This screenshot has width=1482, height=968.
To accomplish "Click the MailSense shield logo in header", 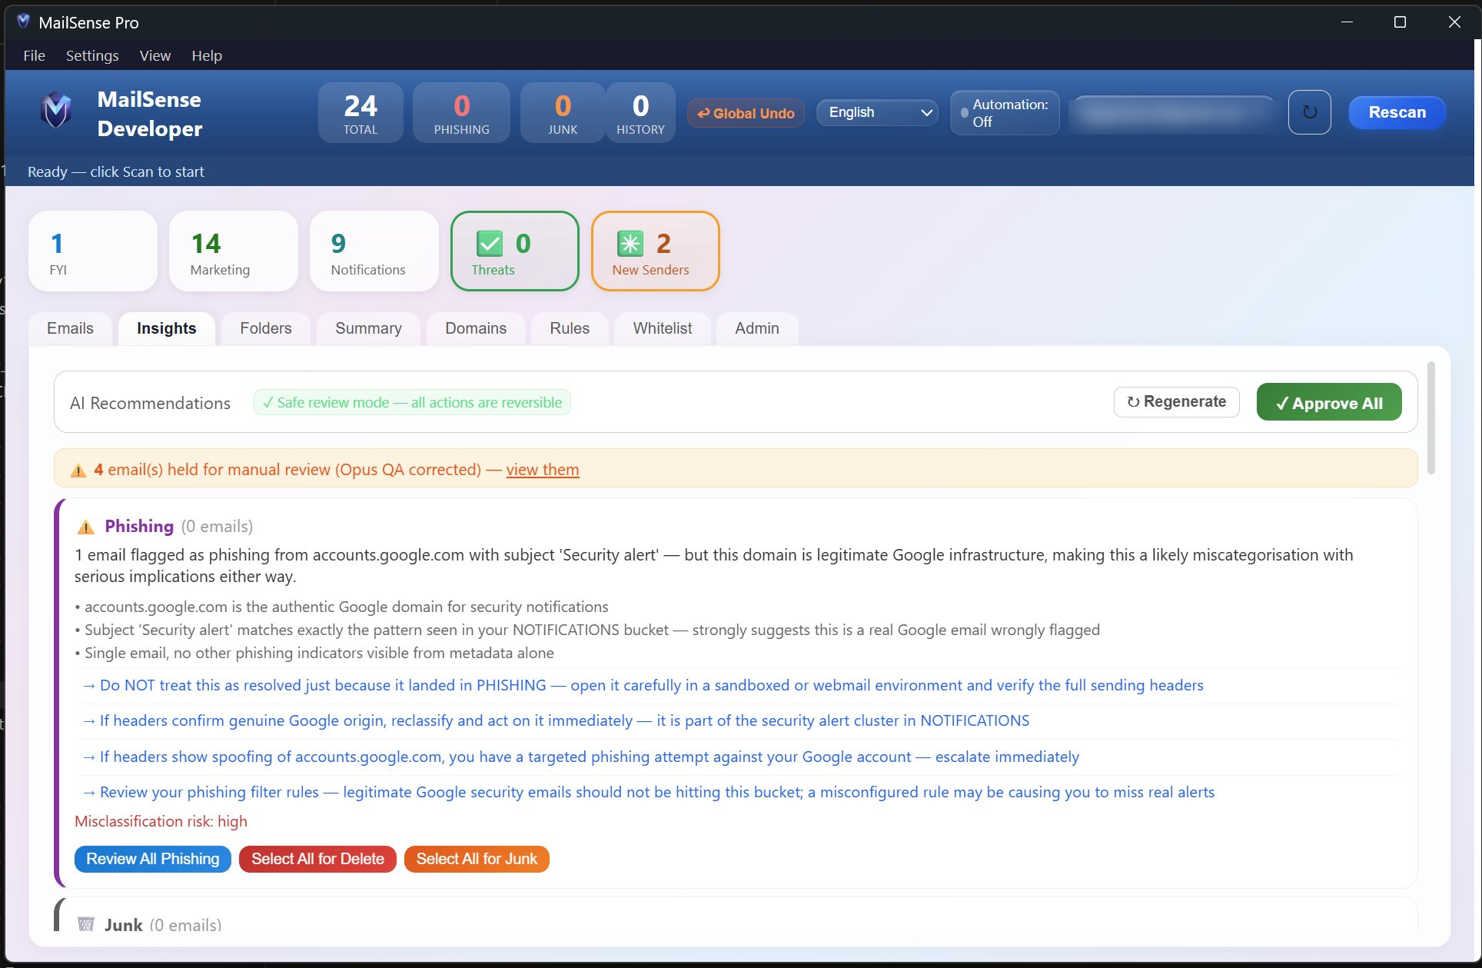I will point(56,111).
